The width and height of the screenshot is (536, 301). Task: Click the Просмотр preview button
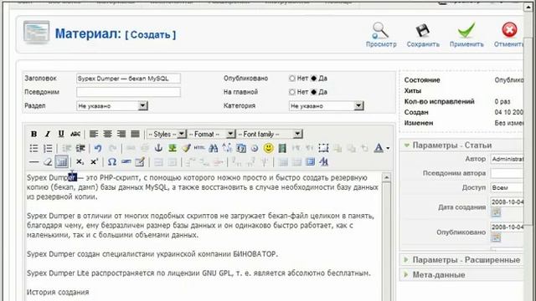click(381, 35)
